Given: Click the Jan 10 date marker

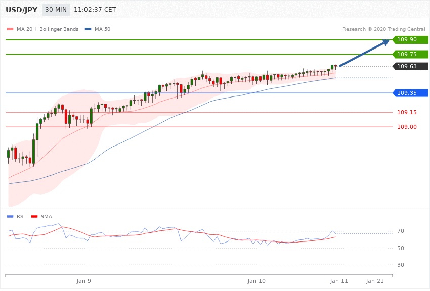Looking at the screenshot, I should click(x=256, y=280).
